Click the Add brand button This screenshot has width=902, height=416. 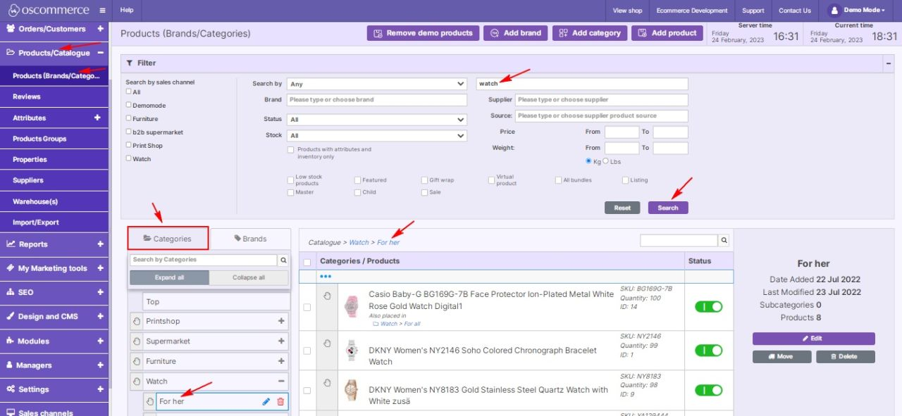(x=515, y=33)
